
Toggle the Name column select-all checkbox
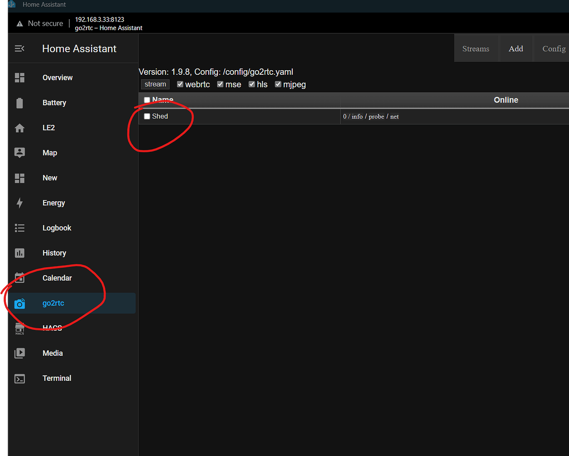[x=147, y=99]
